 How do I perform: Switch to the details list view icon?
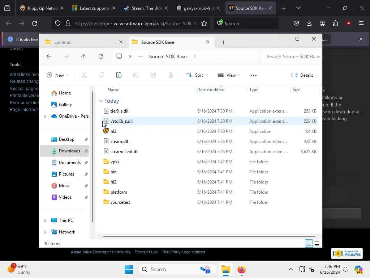[x=309, y=243]
